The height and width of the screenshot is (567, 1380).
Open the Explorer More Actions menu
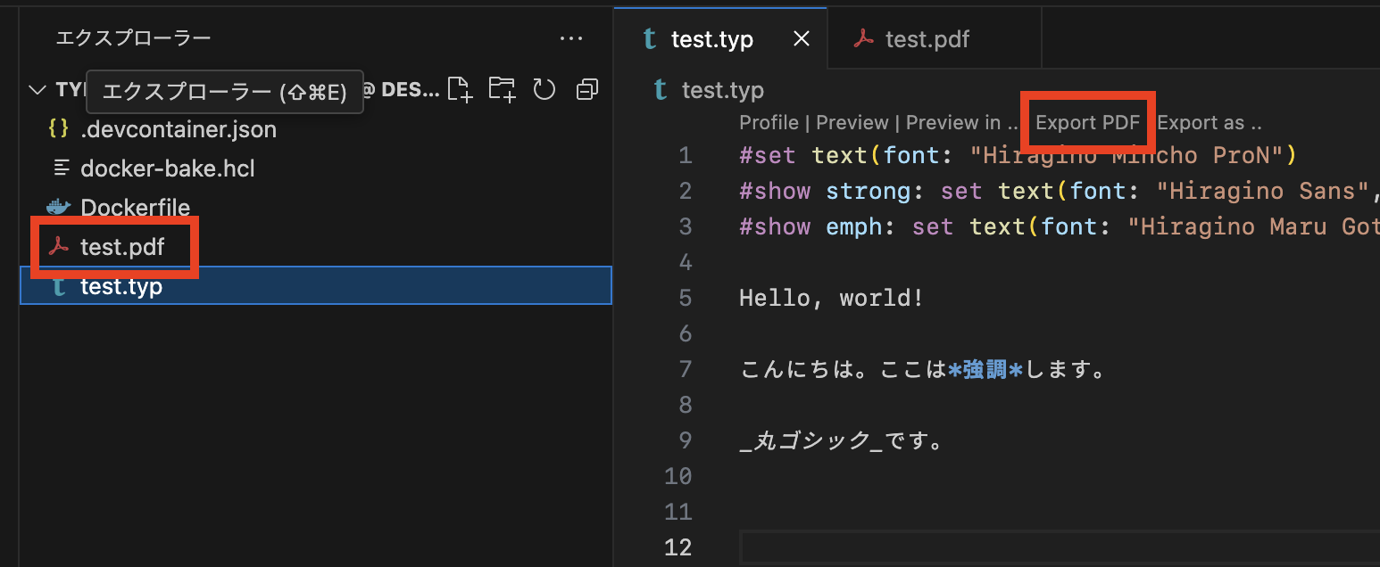(x=571, y=37)
